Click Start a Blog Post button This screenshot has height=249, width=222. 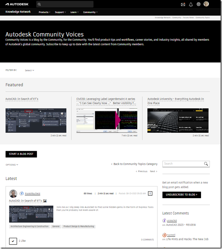point(21,154)
